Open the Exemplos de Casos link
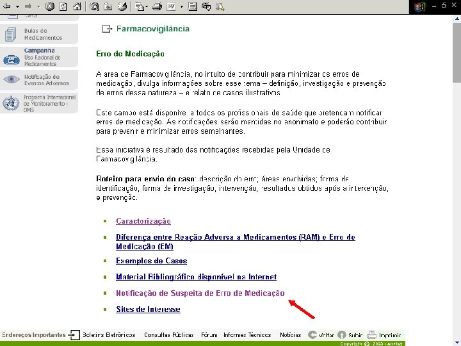The width and height of the screenshot is (461, 346). [x=151, y=261]
